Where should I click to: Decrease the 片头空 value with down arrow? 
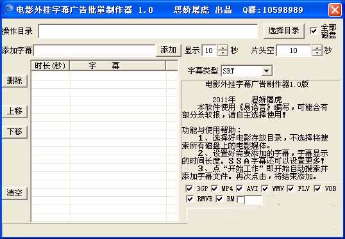317,53
